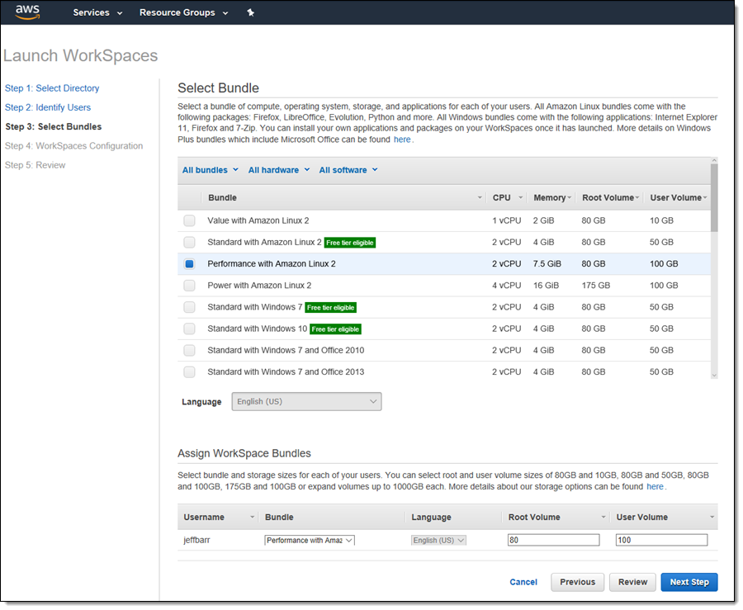Open the Resource Groups menu
This screenshot has height=610, width=743.
182,13
